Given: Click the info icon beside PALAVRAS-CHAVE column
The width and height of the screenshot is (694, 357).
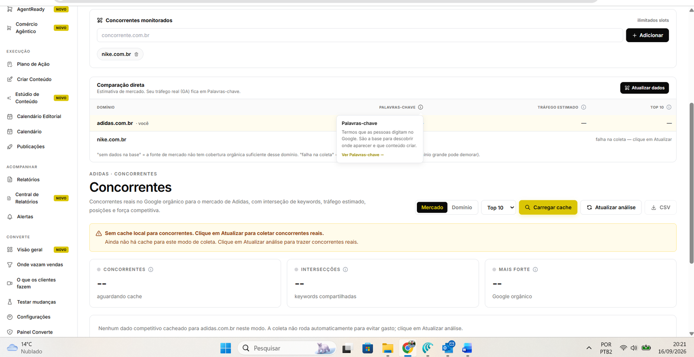Looking at the screenshot, I should tap(420, 107).
